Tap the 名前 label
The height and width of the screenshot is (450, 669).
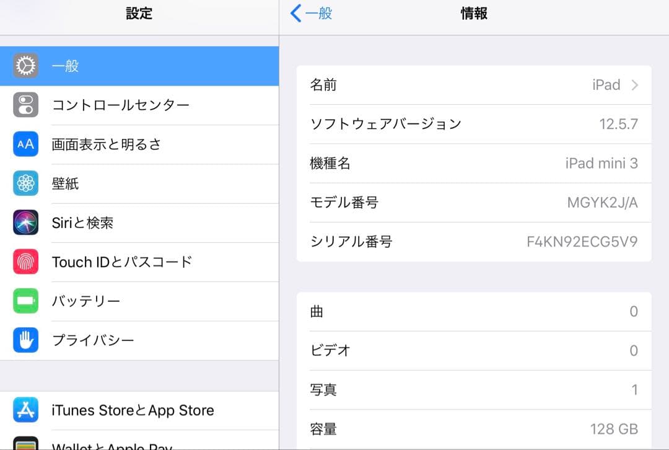click(323, 85)
